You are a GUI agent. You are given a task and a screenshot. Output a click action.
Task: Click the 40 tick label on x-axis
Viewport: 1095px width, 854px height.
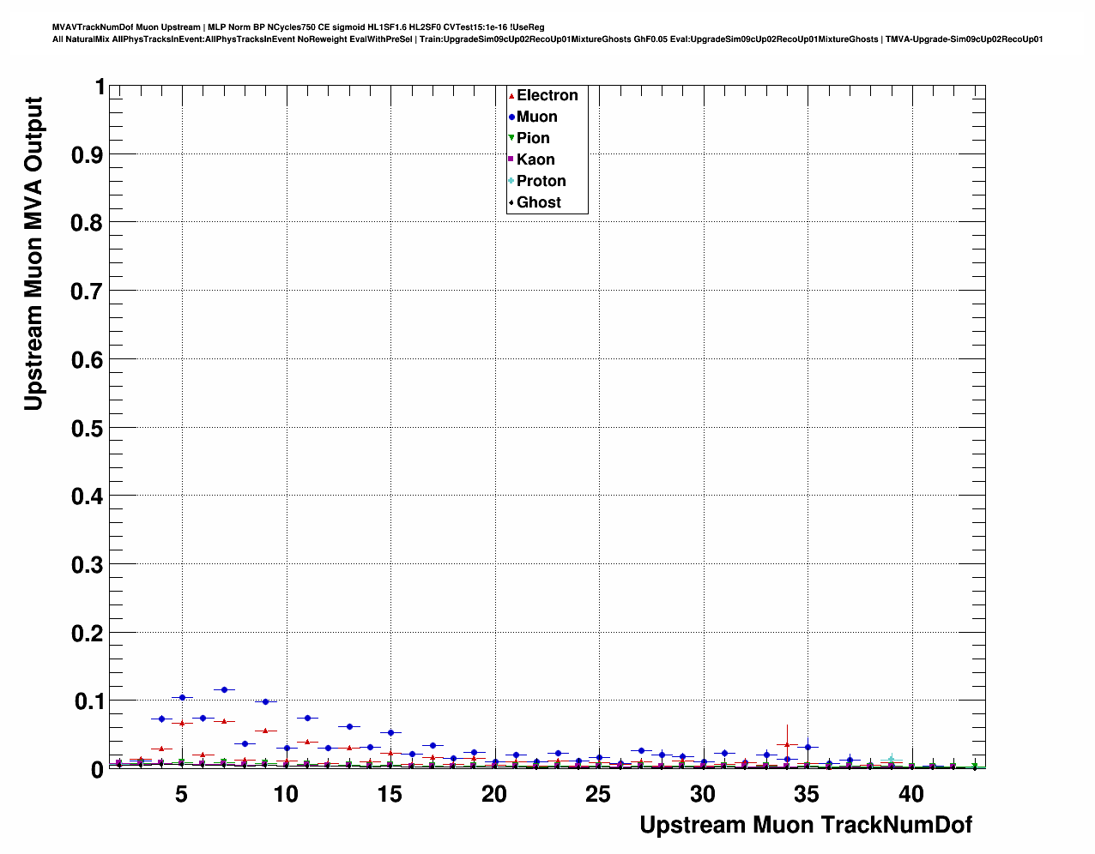pyautogui.click(x=910, y=795)
